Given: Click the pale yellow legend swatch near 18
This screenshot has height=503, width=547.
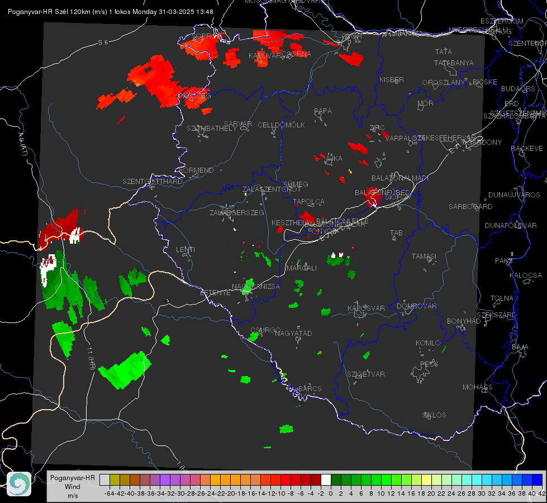Looking at the screenshot, I should [x=426, y=480].
